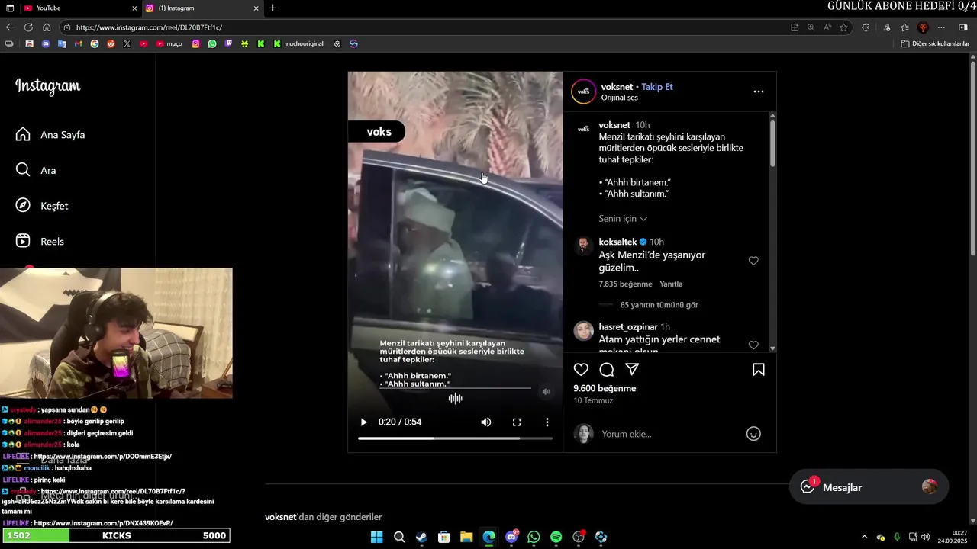Open the browser extensions puzzle icon
This screenshot has height=549, width=977.
pyautogui.click(x=866, y=27)
